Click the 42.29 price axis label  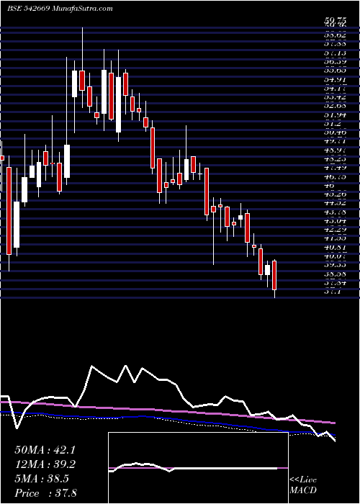point(334,230)
